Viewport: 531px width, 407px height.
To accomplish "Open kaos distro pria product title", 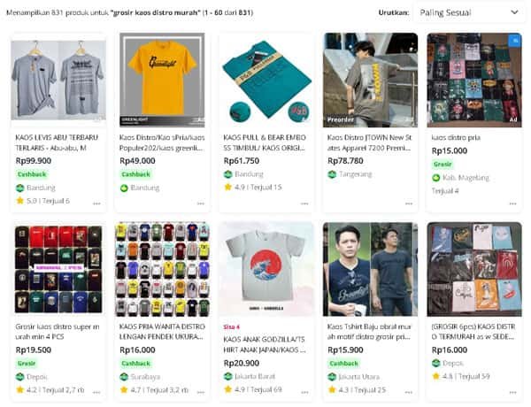I will click(456, 137).
